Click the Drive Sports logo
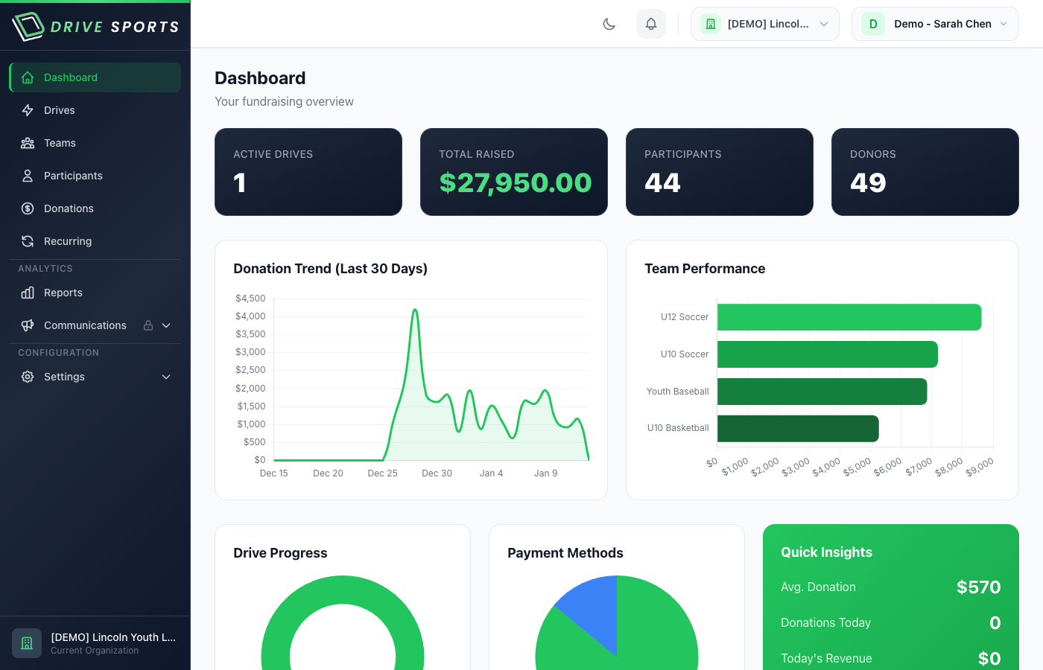The width and height of the screenshot is (1043, 670). click(95, 27)
